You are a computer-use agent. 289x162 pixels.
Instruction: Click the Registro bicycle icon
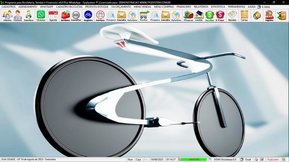[x=88, y=15]
